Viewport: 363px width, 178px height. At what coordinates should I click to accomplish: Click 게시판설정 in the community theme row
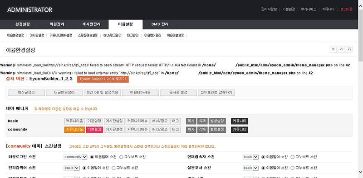pos(114,130)
